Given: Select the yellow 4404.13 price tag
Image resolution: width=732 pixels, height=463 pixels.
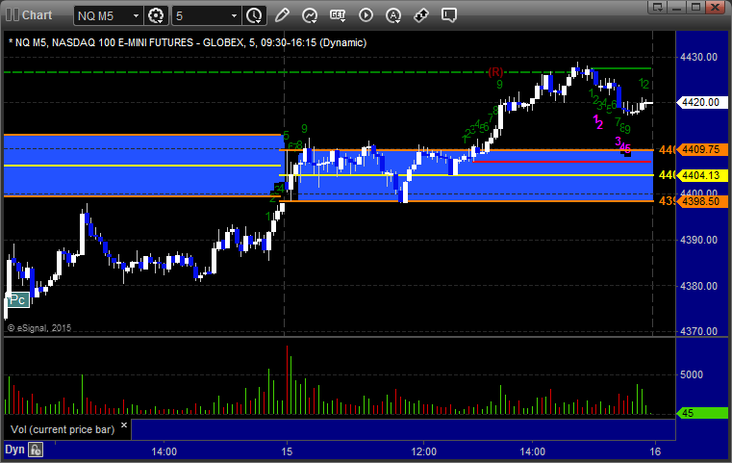Looking at the screenshot, I should coord(702,175).
